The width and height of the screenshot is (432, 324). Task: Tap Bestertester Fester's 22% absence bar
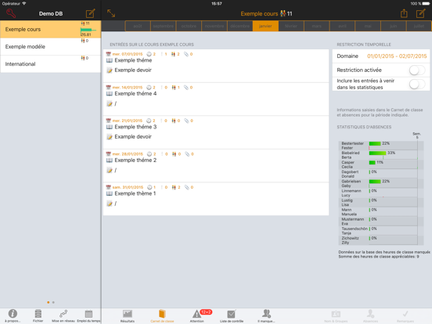375,143
